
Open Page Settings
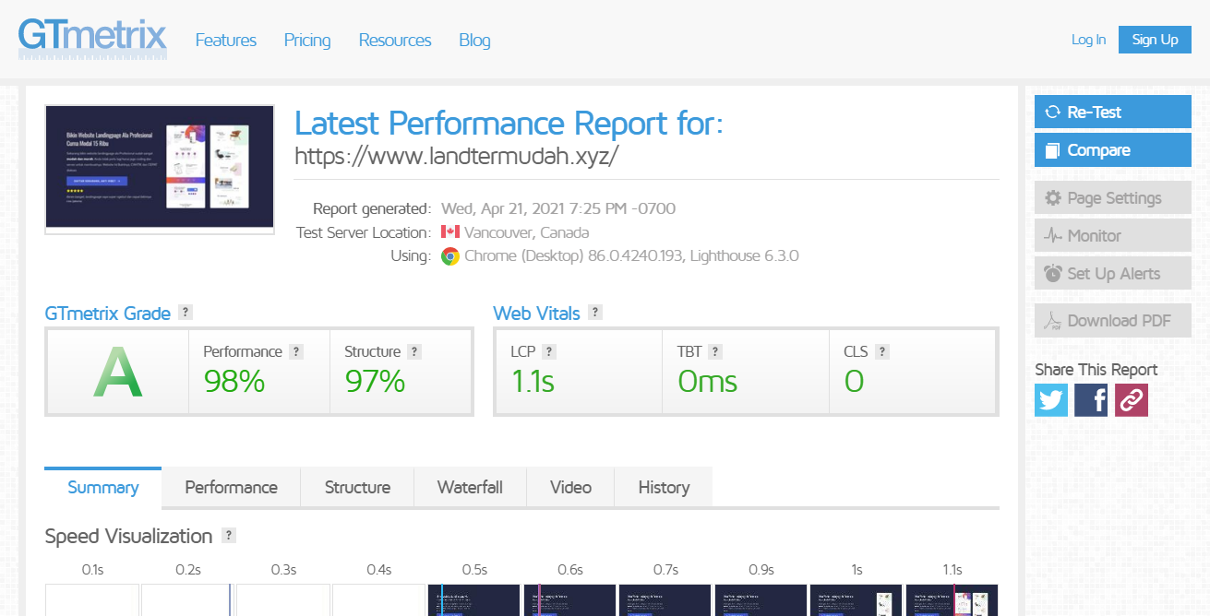[1113, 198]
